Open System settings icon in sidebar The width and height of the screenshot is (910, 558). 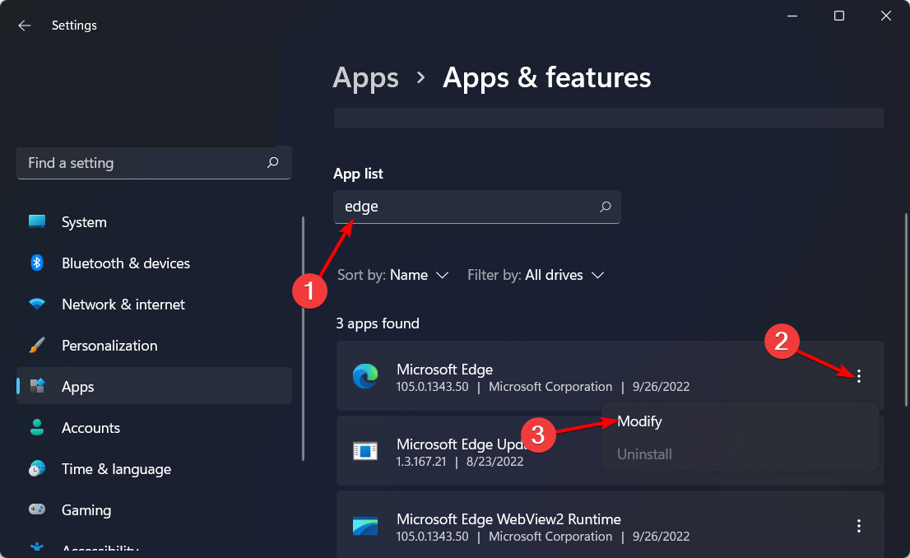(x=37, y=222)
